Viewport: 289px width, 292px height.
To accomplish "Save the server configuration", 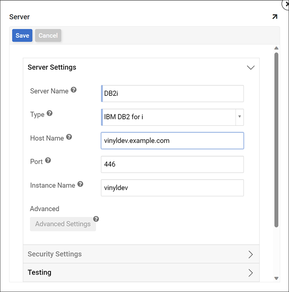I will 22,35.
